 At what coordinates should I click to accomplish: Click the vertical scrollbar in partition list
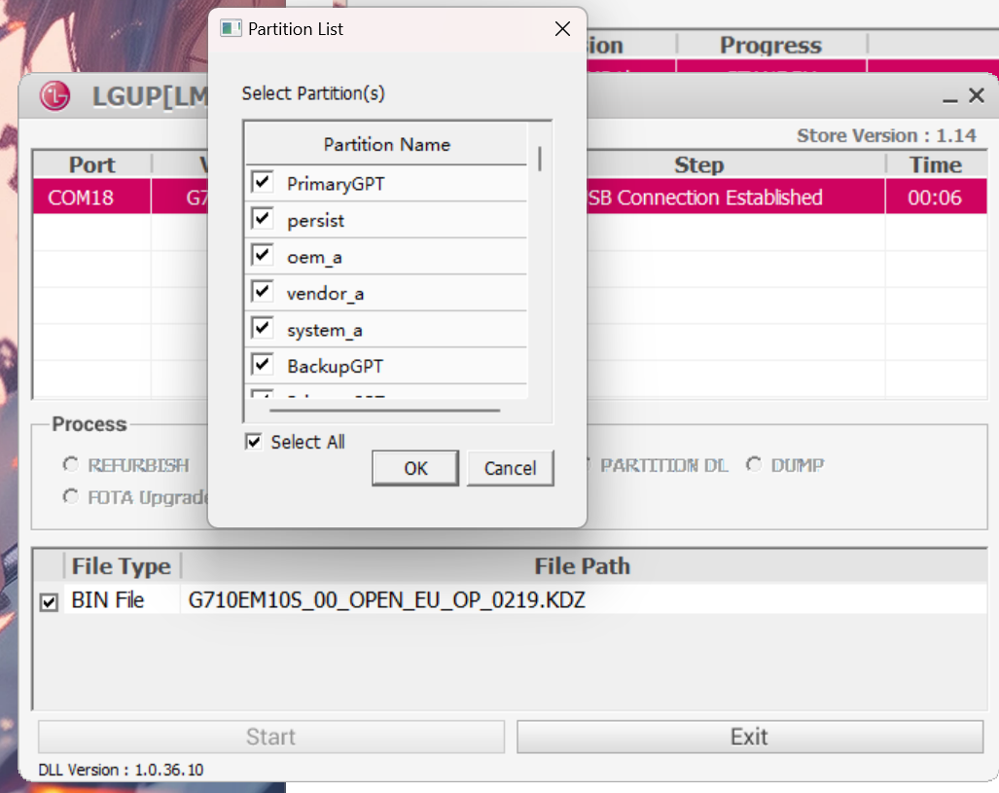pos(540,159)
